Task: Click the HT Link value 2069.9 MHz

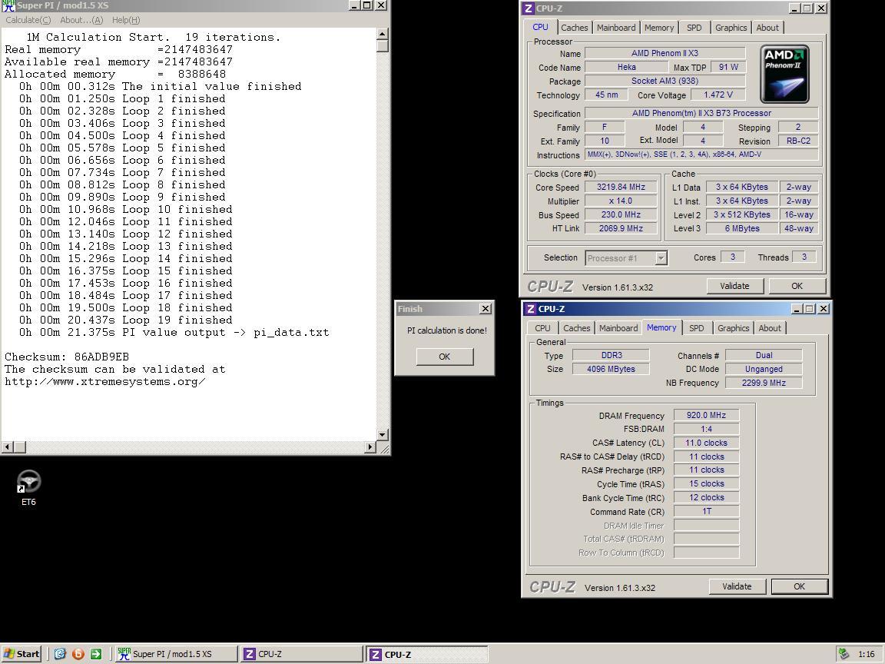Action: [620, 228]
